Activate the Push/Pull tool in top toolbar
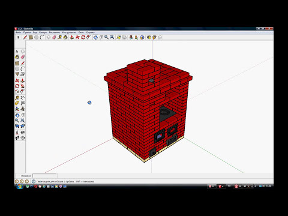Image resolution: width=288 pixels, height=216 pixels. click(72, 37)
